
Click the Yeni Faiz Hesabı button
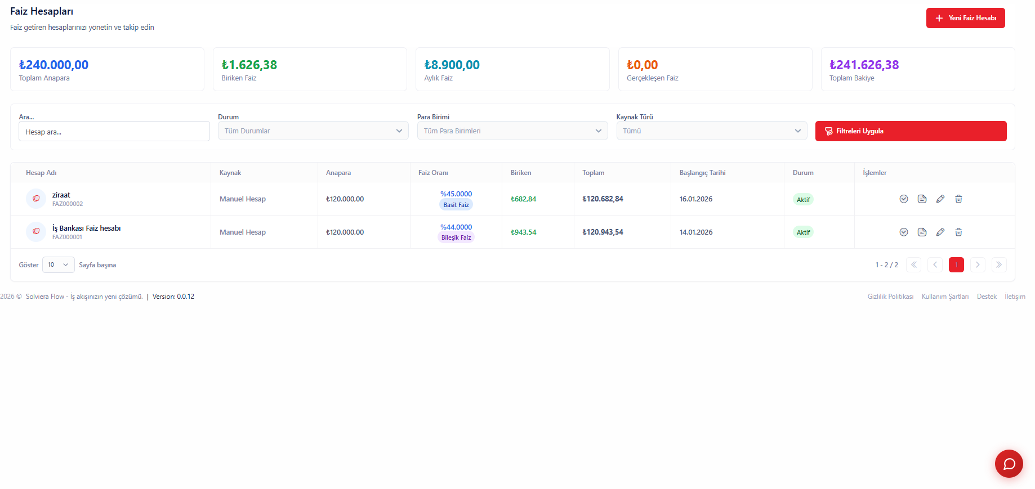tap(965, 18)
